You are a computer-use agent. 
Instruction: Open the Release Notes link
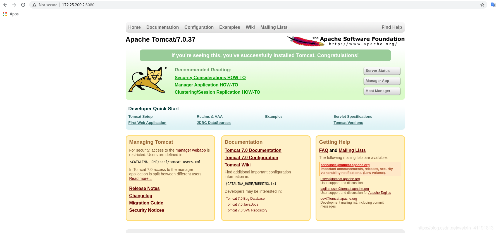click(144, 188)
